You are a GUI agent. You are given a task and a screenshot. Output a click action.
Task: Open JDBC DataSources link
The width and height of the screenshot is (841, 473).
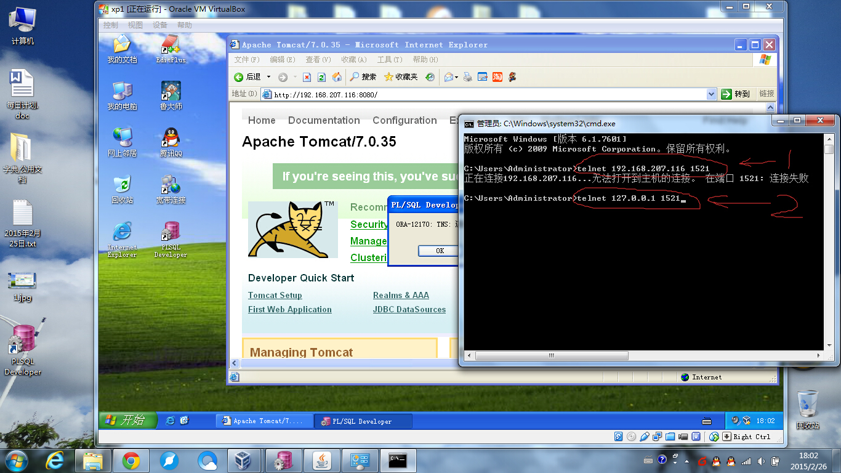tap(409, 309)
